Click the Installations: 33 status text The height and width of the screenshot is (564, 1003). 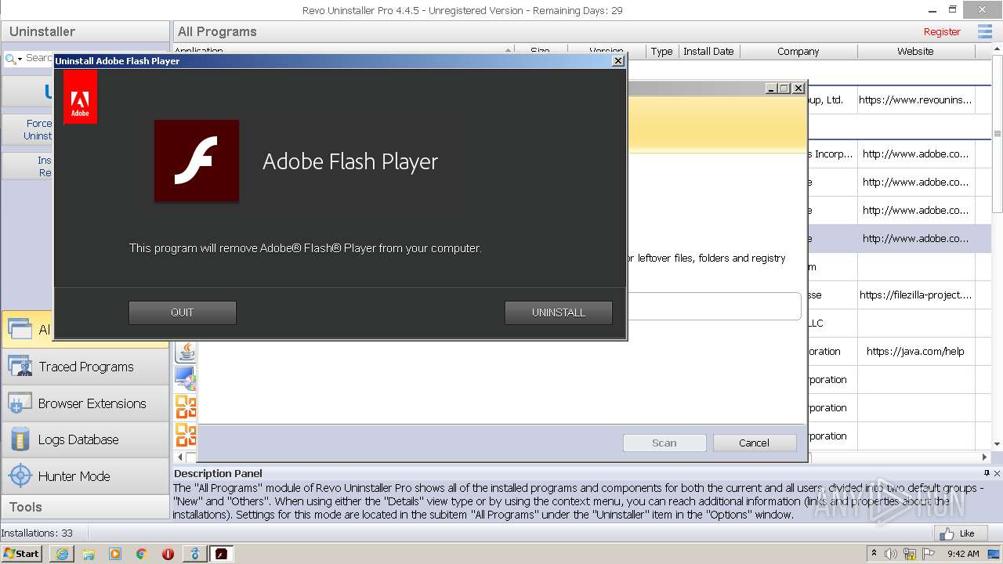pos(37,533)
